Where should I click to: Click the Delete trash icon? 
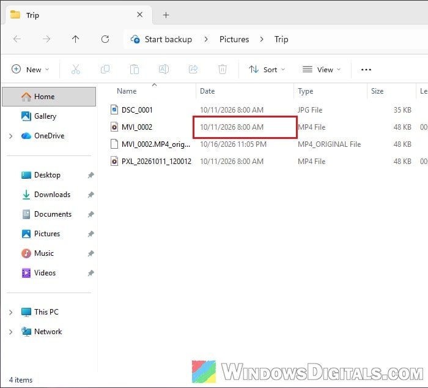pyautogui.click(x=223, y=69)
